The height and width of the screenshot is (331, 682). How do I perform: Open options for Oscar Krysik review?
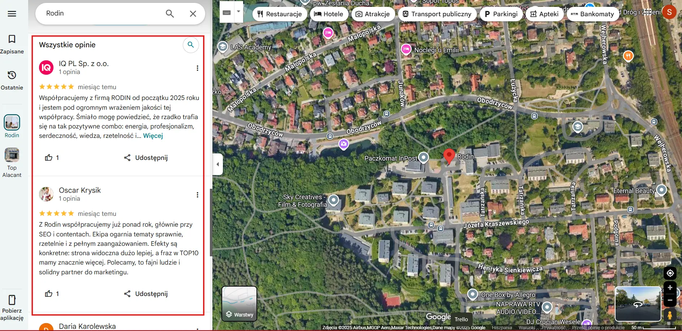[197, 195]
